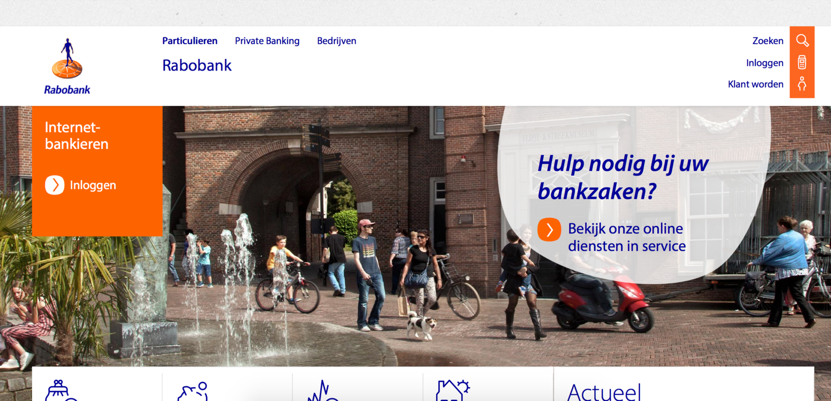Open the Zoeken search link
The height and width of the screenshot is (401, 831).
[x=768, y=40]
